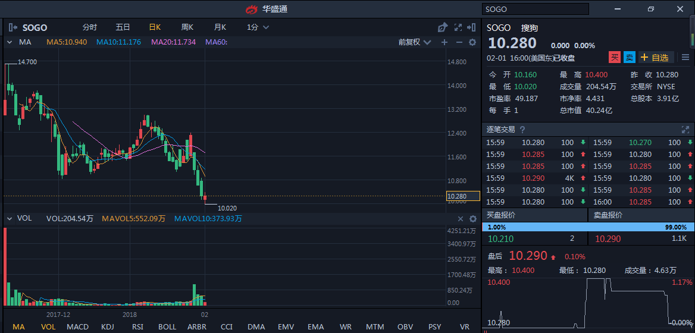The image size is (695, 333).
Task: Click the 16:00 trade row at 10.285
Action: coord(641,202)
